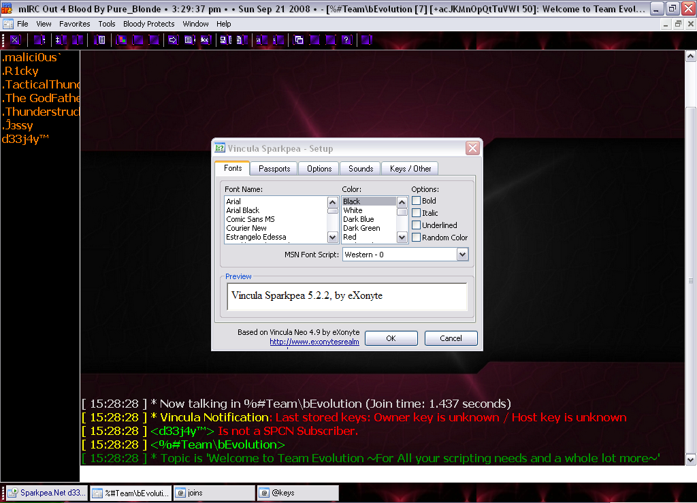Screen dimensions: 697x503
Task: Open the Tools menu
Action: (107, 24)
